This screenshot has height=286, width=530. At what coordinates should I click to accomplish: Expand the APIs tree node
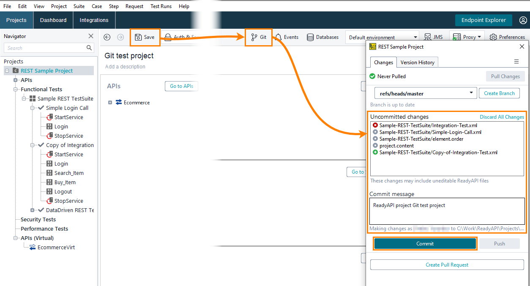tap(15, 80)
